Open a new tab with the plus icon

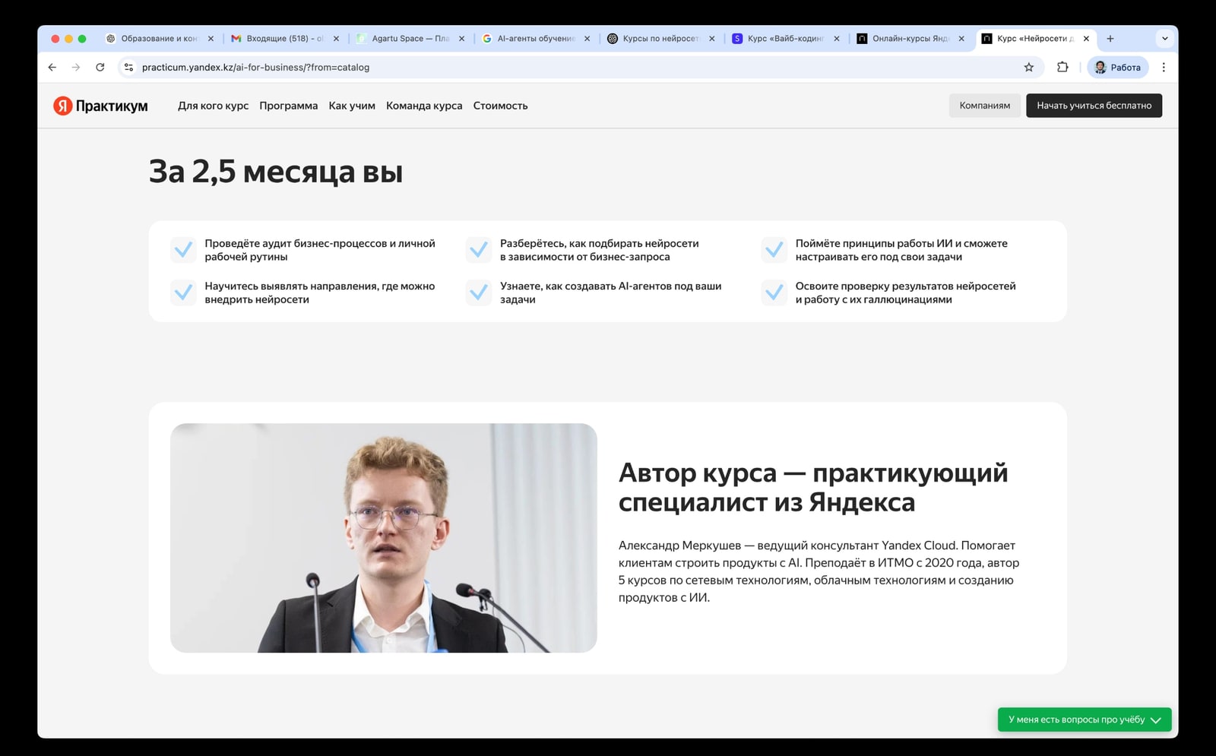1110,39
